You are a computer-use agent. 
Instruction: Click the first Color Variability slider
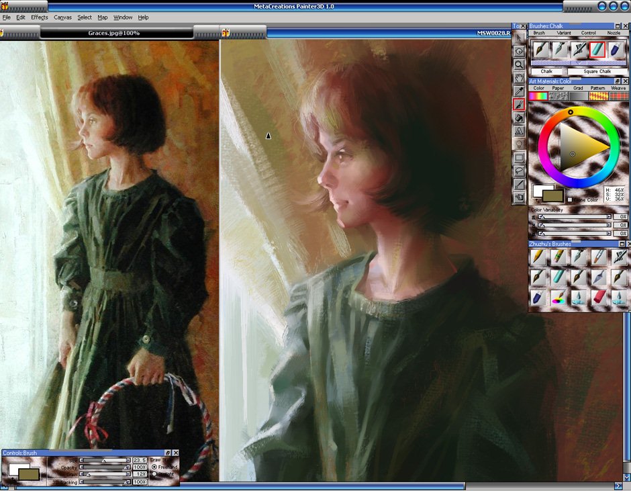(x=575, y=217)
